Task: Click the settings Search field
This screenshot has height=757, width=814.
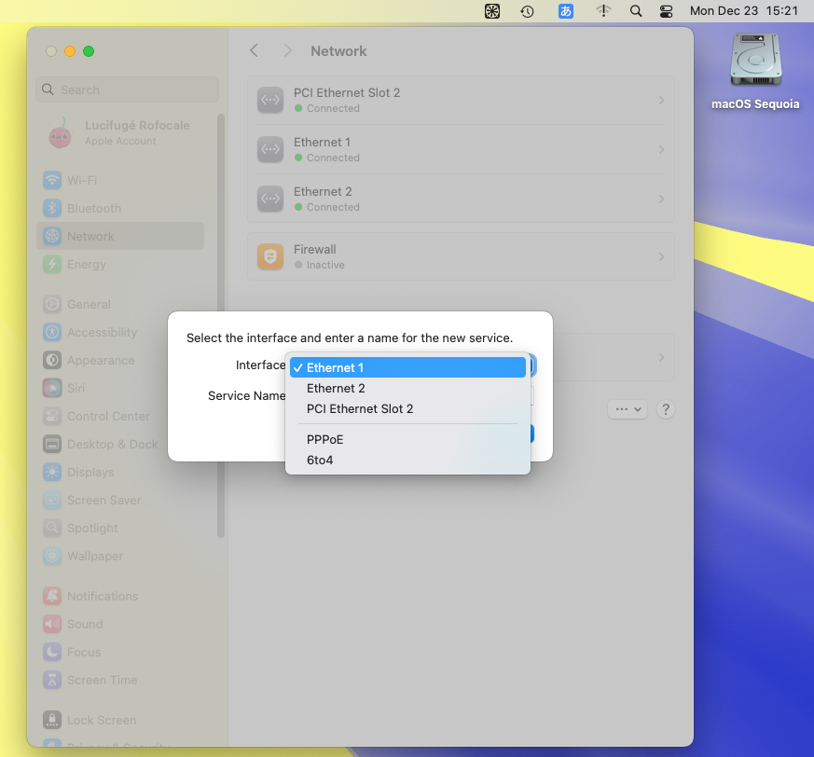Action: [127, 89]
